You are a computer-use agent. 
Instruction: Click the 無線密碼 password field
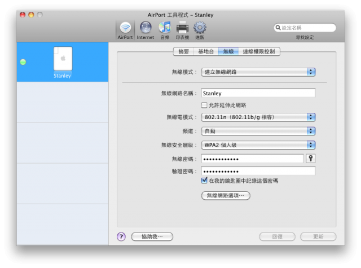(x=252, y=159)
